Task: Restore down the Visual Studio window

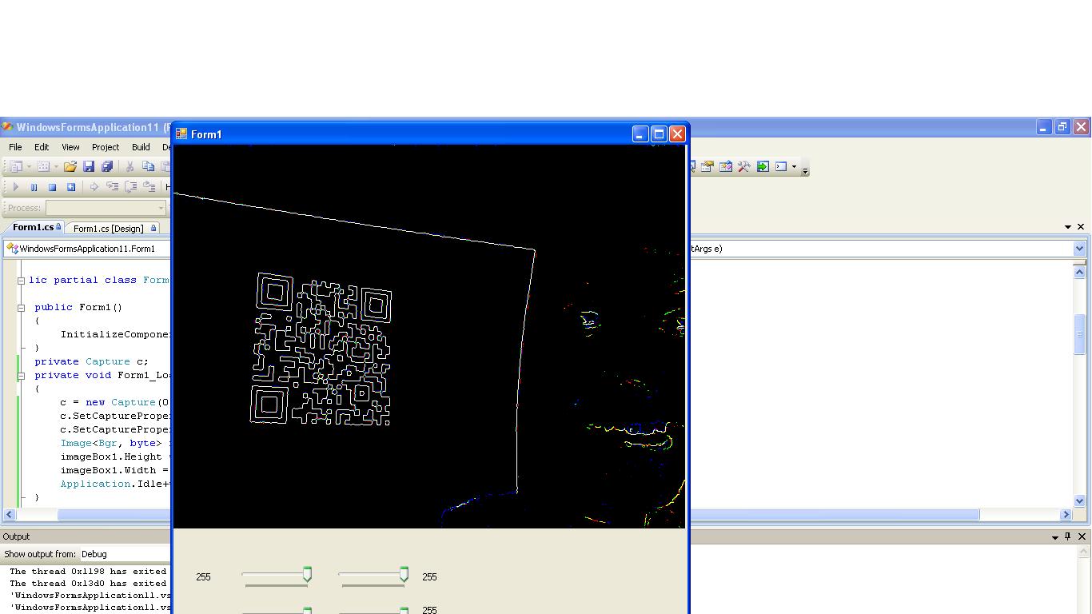Action: click(1062, 127)
